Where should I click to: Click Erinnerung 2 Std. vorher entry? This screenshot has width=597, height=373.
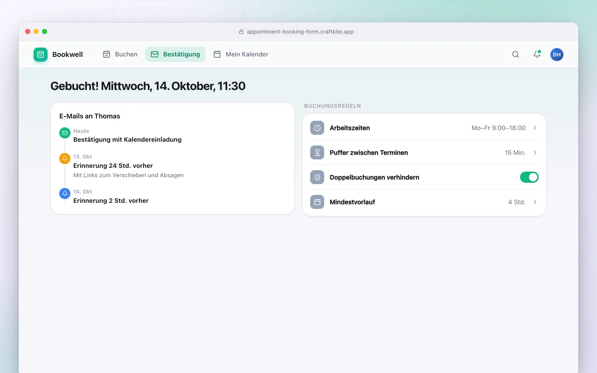[111, 200]
